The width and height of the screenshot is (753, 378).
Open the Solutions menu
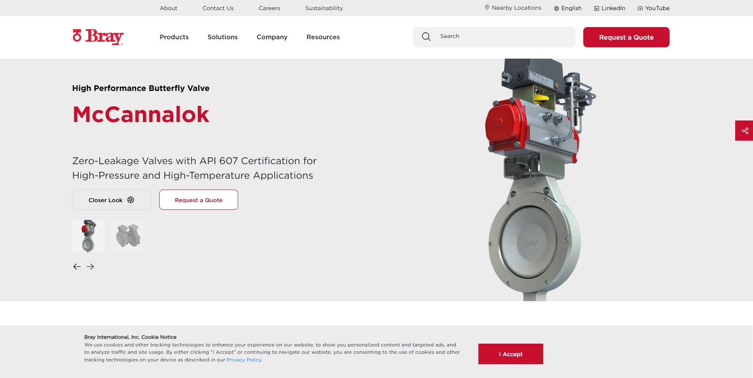pos(223,37)
